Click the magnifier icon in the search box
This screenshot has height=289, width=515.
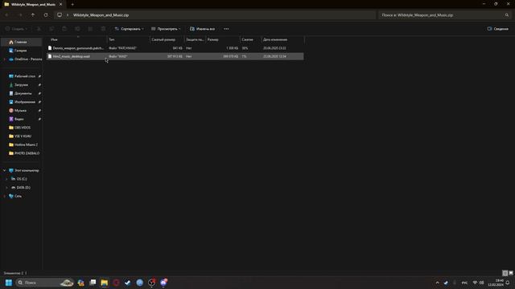pos(507,15)
